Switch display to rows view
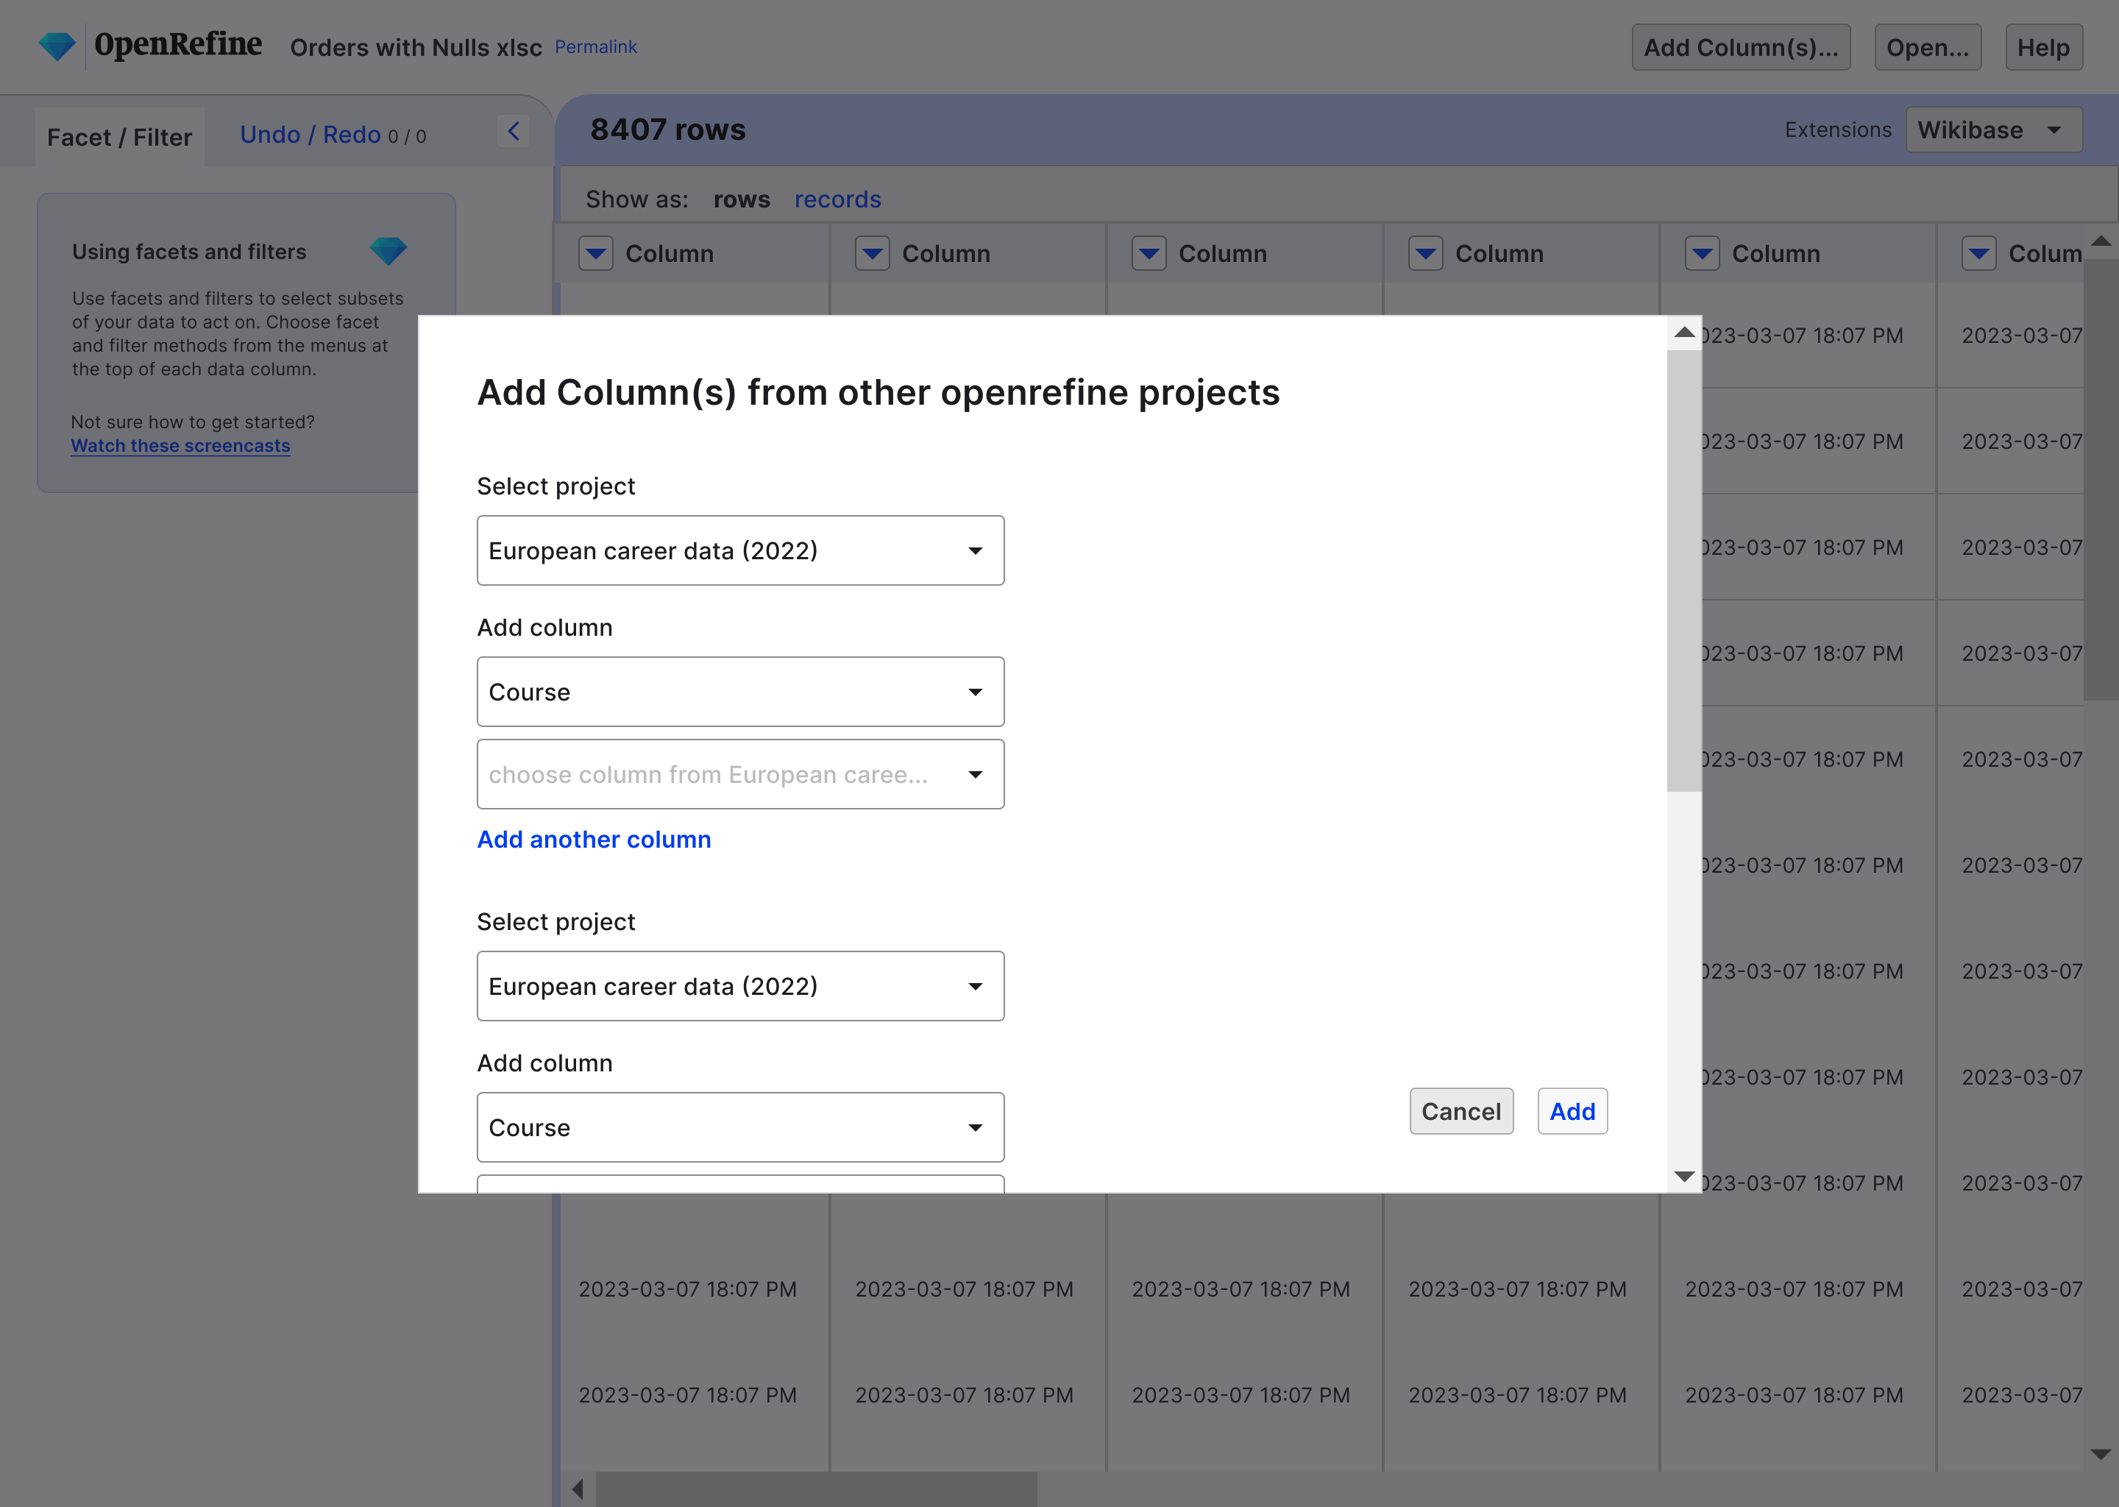 point(740,199)
